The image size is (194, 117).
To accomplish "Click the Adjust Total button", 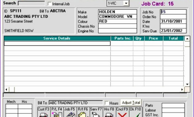I will click(x=131, y=103).
